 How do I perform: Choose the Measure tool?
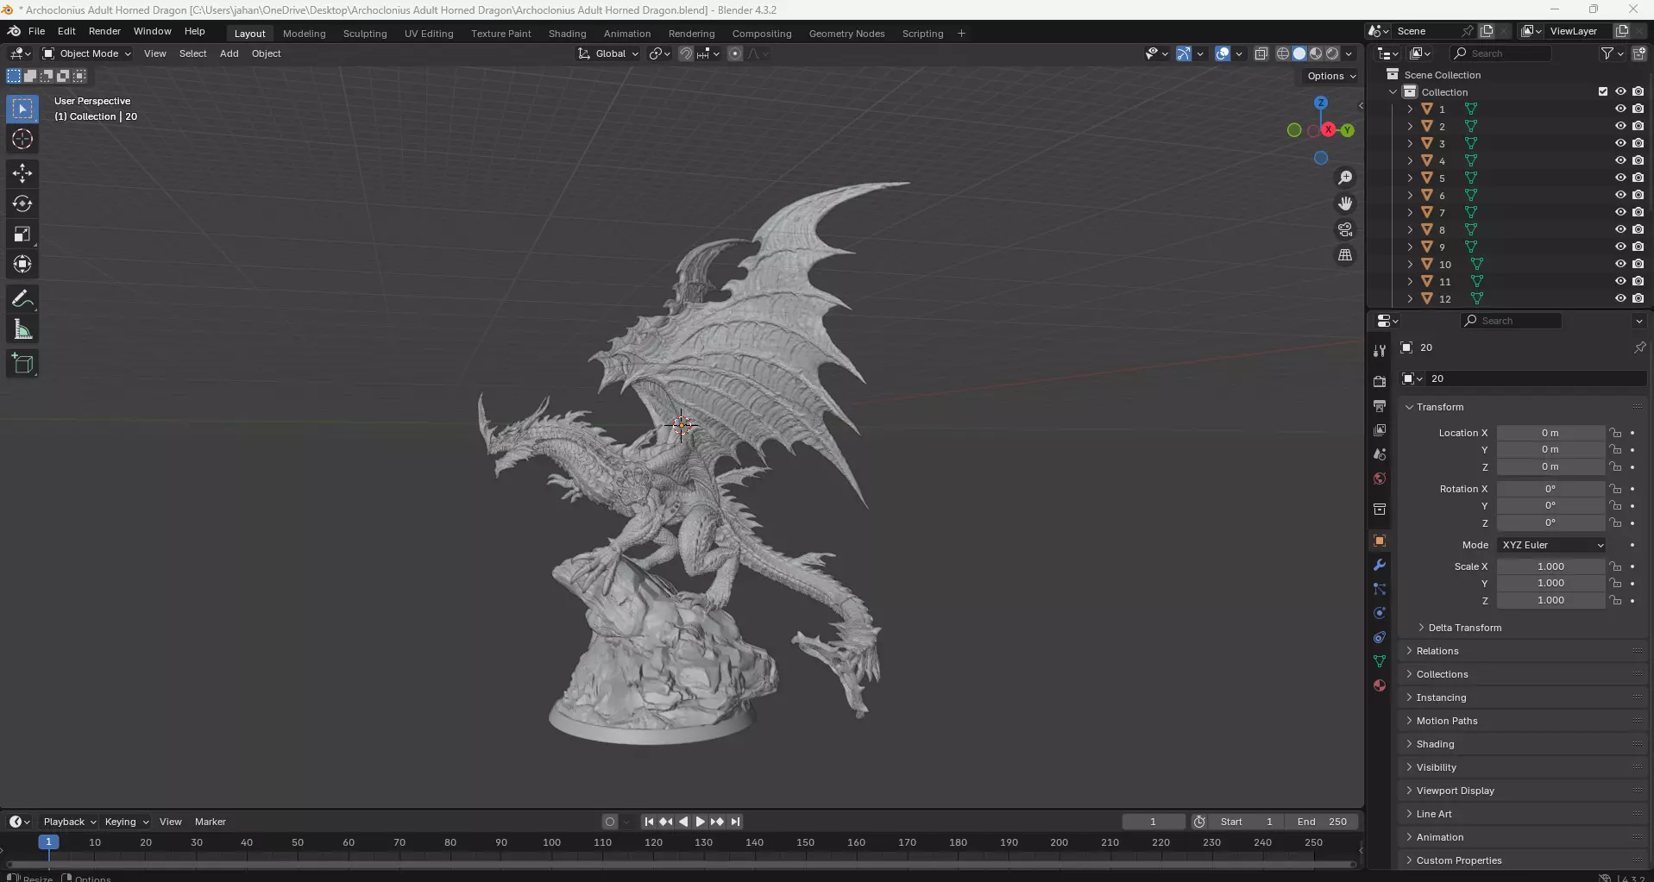[x=22, y=329]
